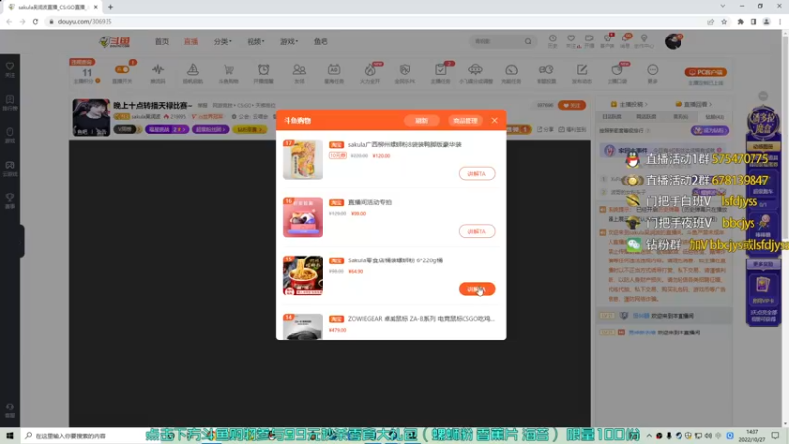789x444 pixels.
Task: Open the shopping cart icon in streamer toolbar
Action: [229, 70]
